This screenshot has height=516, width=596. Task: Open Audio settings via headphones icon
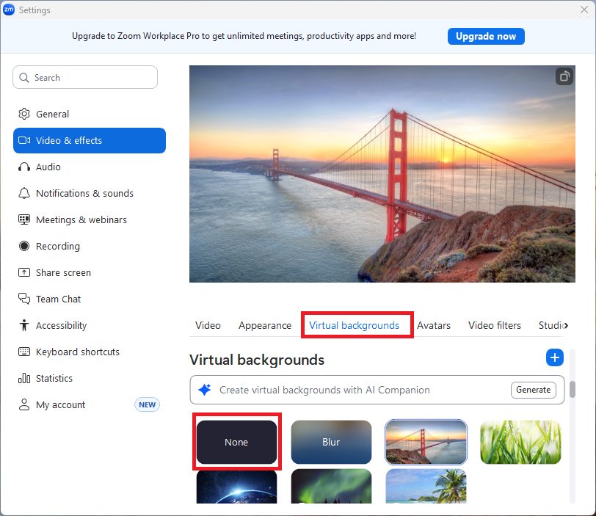pos(24,167)
